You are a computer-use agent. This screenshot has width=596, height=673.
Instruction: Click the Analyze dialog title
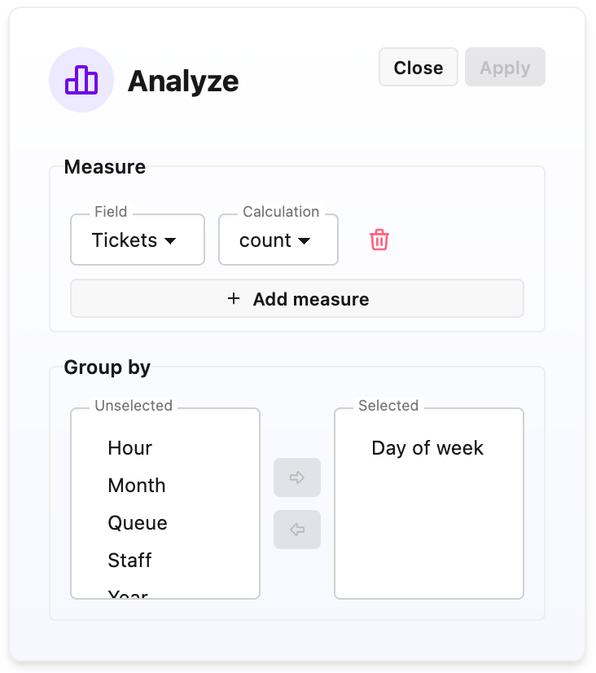click(183, 81)
